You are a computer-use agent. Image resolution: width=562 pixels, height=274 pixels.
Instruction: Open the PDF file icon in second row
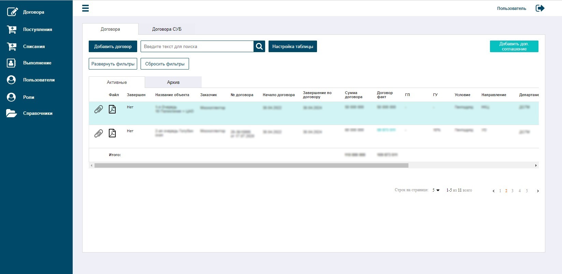click(x=112, y=133)
